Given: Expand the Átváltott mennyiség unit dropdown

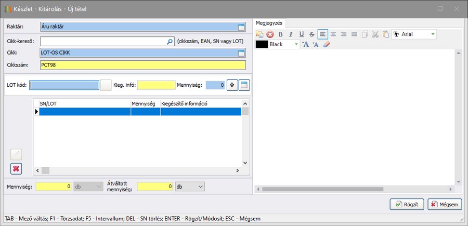Looking at the screenshot, I should pyautogui.click(x=201, y=186).
